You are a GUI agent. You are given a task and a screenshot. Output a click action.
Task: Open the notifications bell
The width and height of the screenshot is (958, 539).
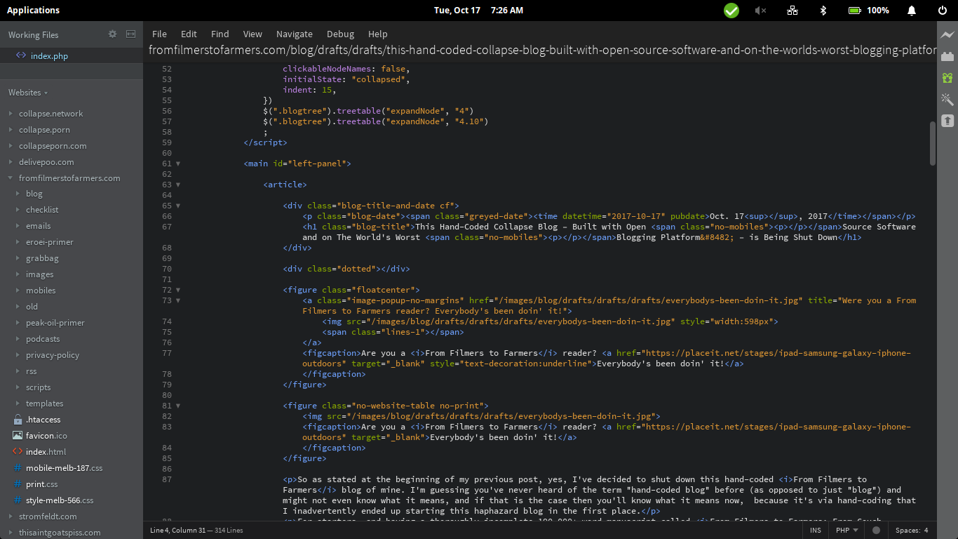point(912,11)
